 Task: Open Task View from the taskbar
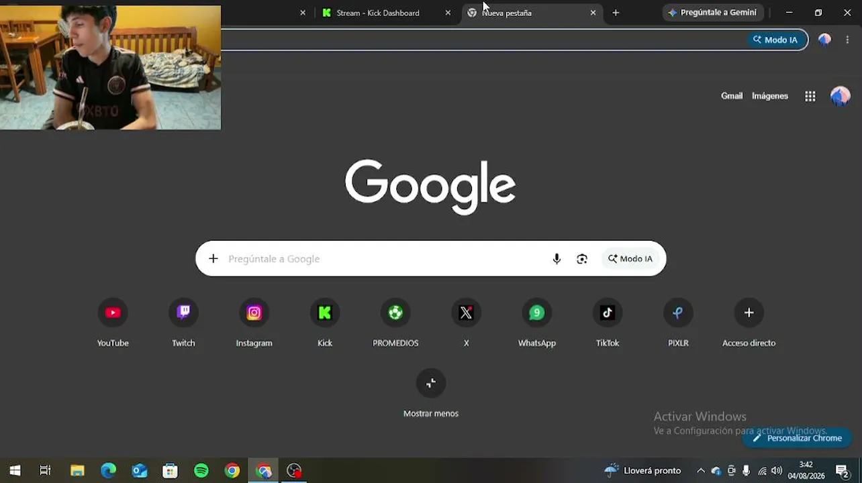click(45, 471)
